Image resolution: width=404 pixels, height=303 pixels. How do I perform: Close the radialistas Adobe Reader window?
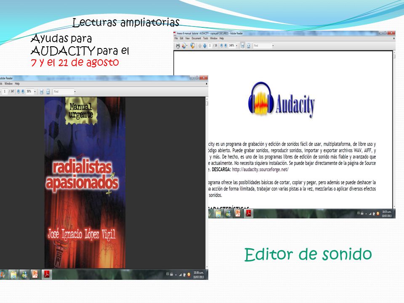204,77
